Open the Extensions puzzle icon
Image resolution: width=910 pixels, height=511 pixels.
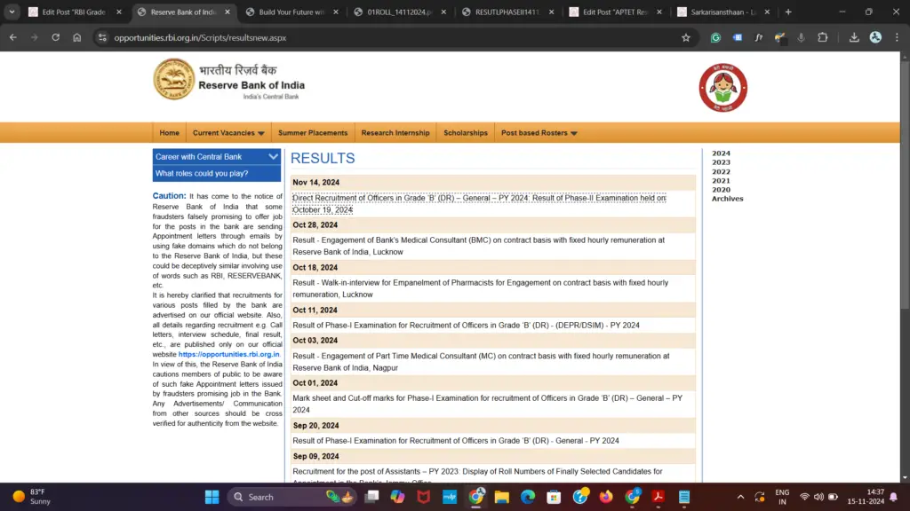pyautogui.click(x=822, y=37)
